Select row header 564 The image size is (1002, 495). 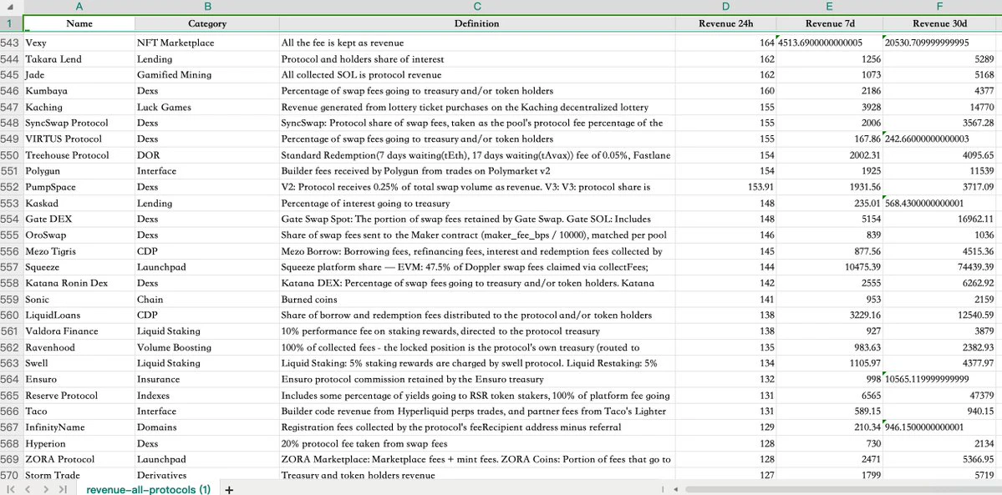pyautogui.click(x=11, y=380)
